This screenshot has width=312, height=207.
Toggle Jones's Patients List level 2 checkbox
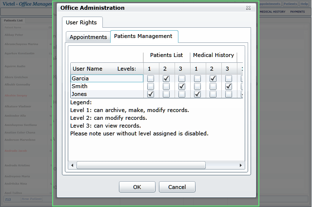click(x=166, y=94)
